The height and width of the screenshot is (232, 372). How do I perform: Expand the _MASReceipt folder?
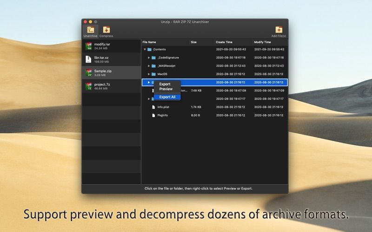[x=149, y=66]
